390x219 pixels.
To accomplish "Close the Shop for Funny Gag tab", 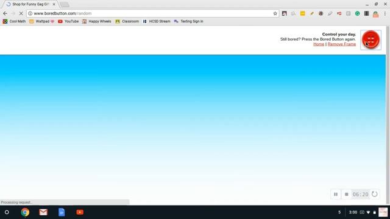I will coord(54,4).
